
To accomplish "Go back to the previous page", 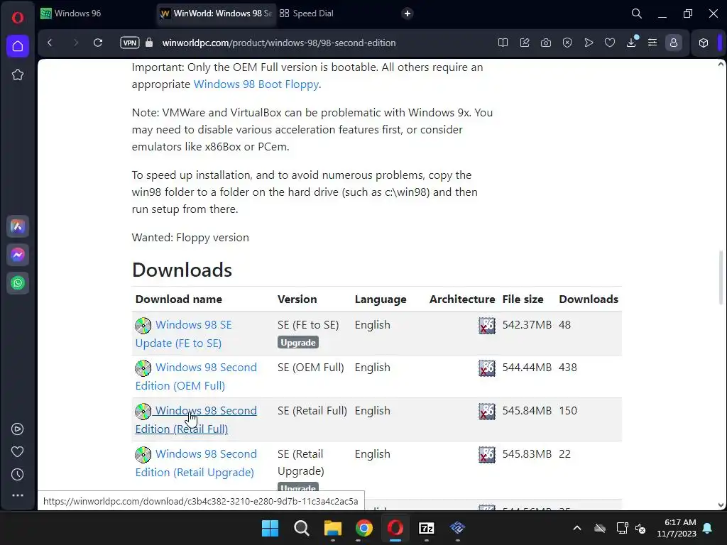I will 50,43.
